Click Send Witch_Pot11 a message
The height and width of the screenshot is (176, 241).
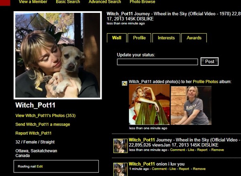pyautogui.click(x=43, y=124)
